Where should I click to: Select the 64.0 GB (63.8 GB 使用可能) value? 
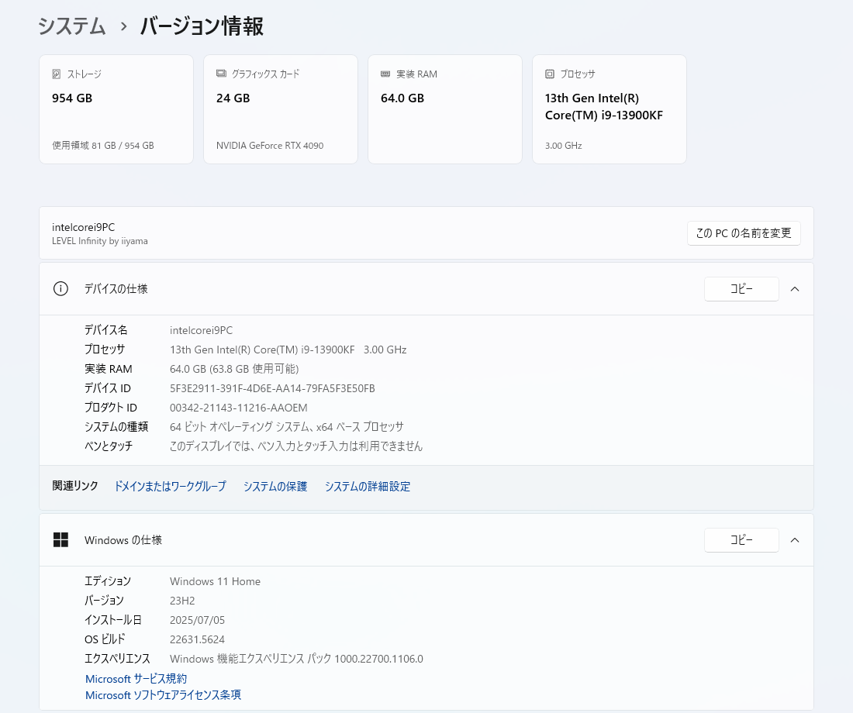click(234, 369)
